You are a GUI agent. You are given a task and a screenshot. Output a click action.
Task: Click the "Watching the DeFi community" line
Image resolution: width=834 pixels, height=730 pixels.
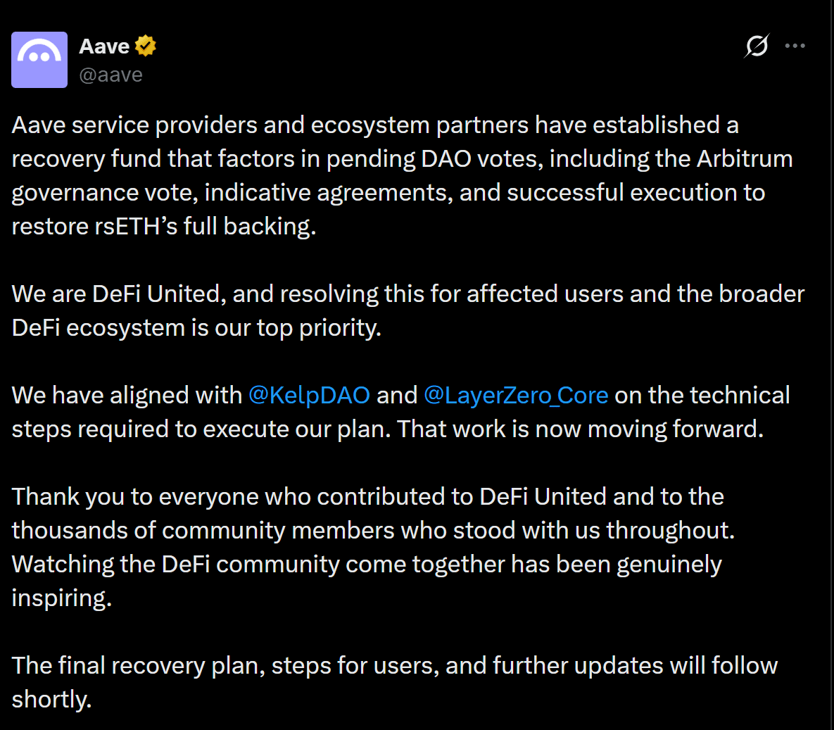coord(367,565)
